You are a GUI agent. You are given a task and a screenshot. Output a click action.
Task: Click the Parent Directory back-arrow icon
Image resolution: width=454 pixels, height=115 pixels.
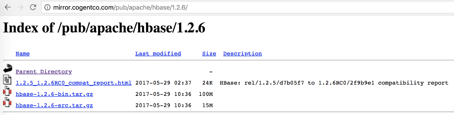click(8, 68)
